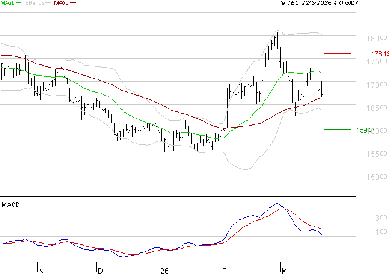Click the green 15957 support value
This screenshot has width=392, height=275.
365,130
